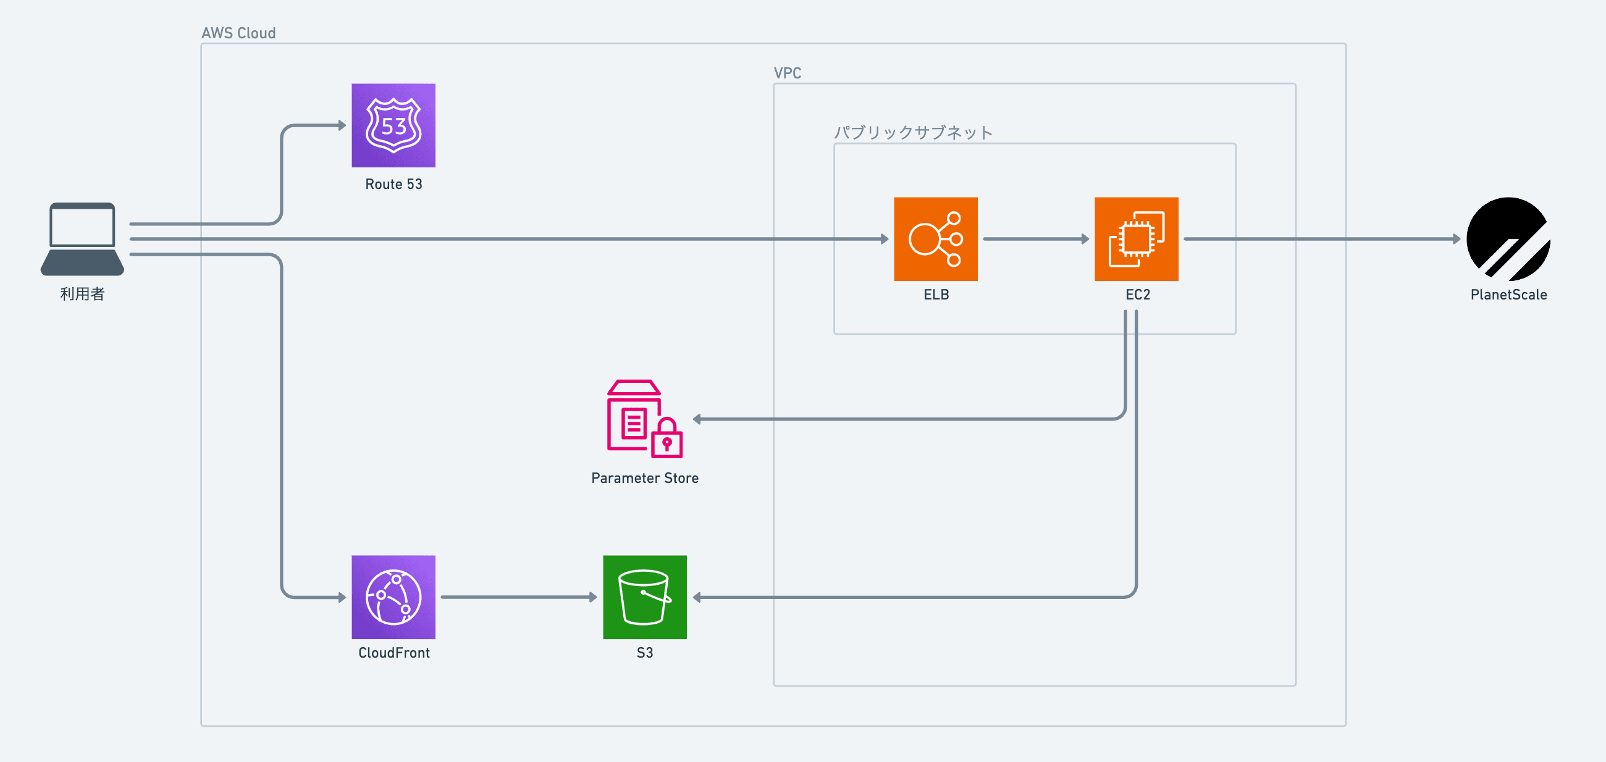Click the black PlanetScale logo

[1508, 238]
